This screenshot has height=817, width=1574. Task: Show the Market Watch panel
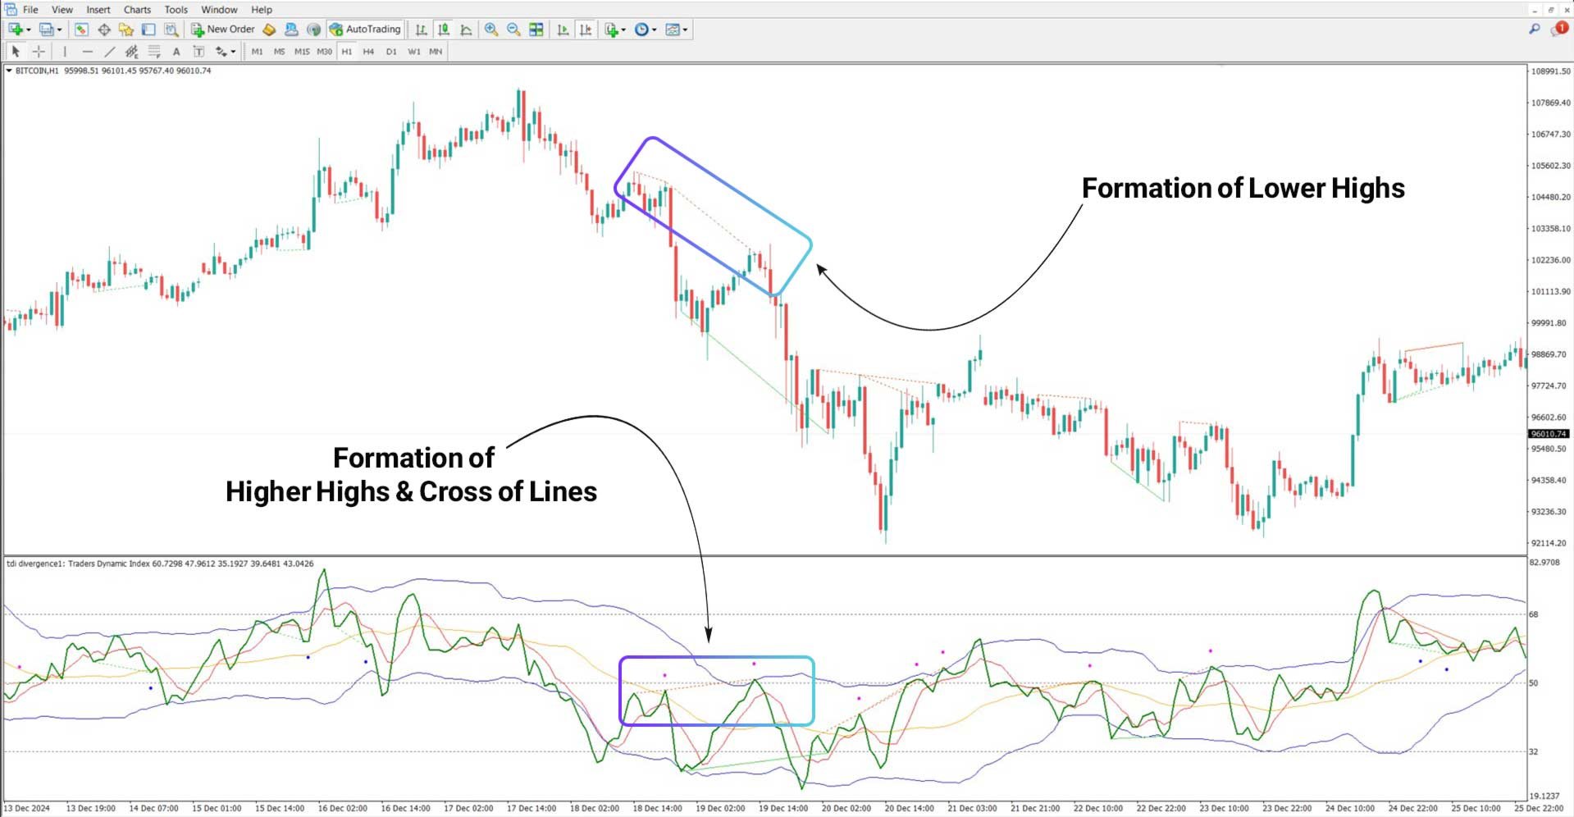tap(81, 30)
